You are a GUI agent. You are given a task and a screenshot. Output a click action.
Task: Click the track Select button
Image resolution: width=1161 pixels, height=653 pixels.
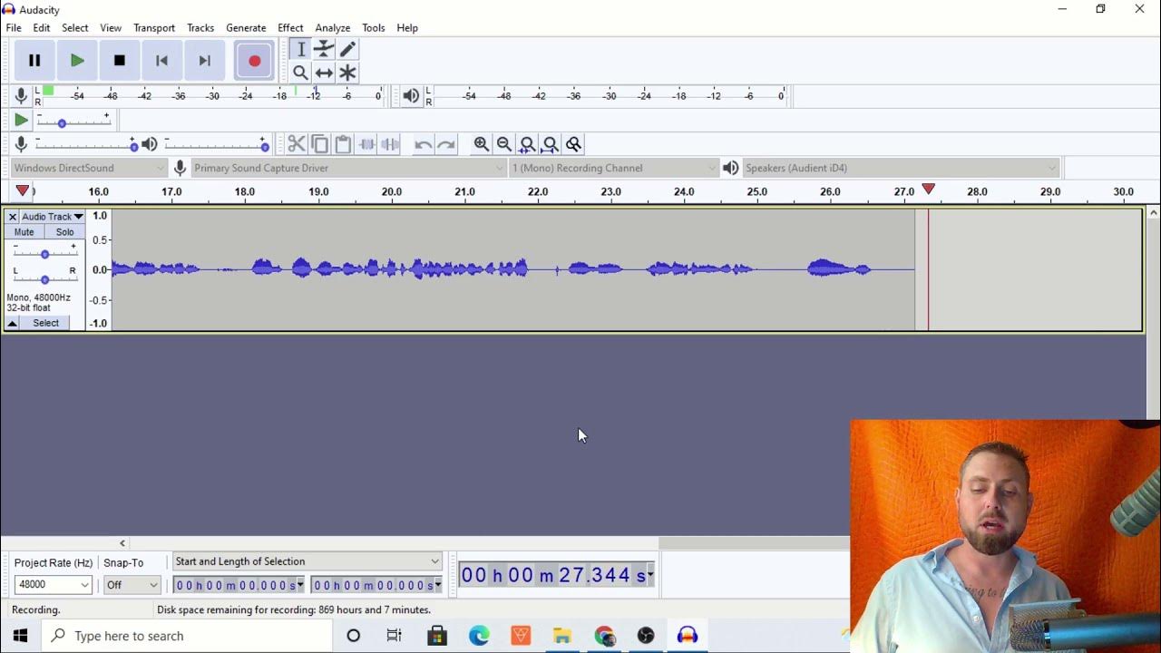(x=45, y=323)
